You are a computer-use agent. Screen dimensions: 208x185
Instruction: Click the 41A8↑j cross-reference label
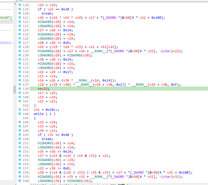tap(6, 18)
